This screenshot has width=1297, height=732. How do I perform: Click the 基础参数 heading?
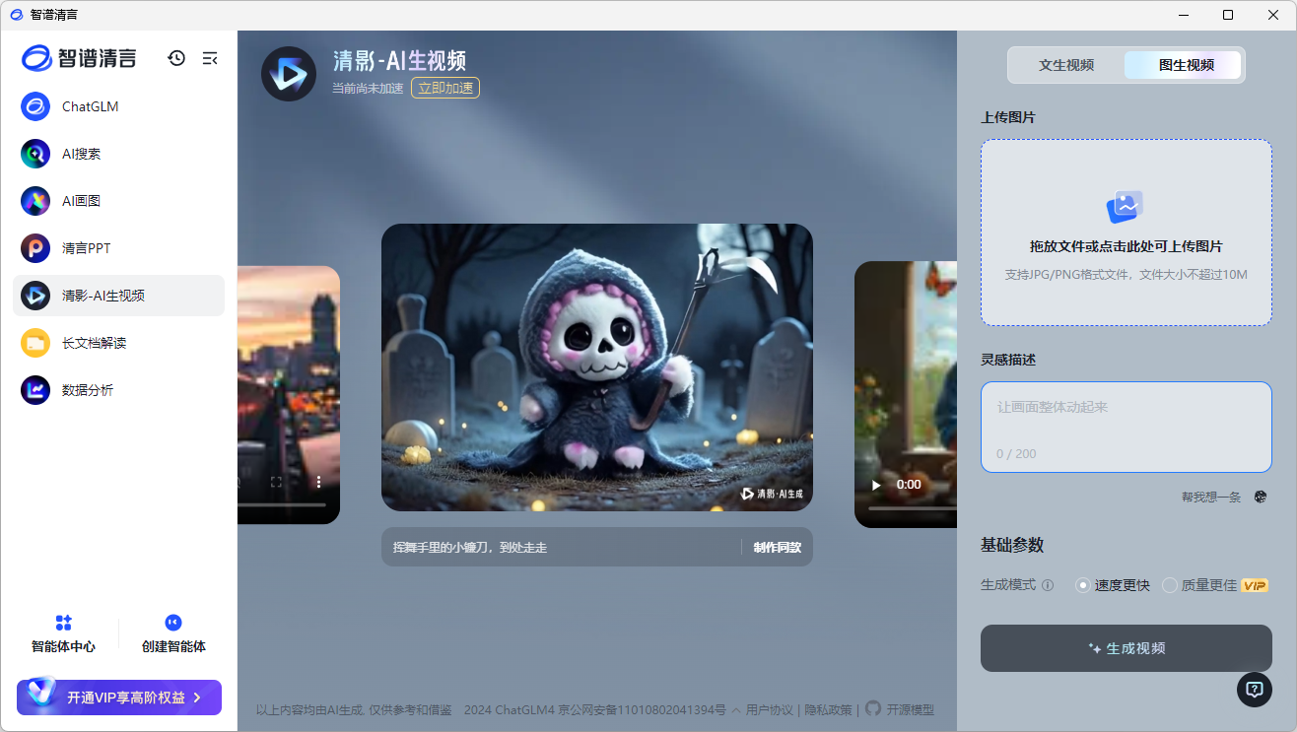click(x=1012, y=545)
